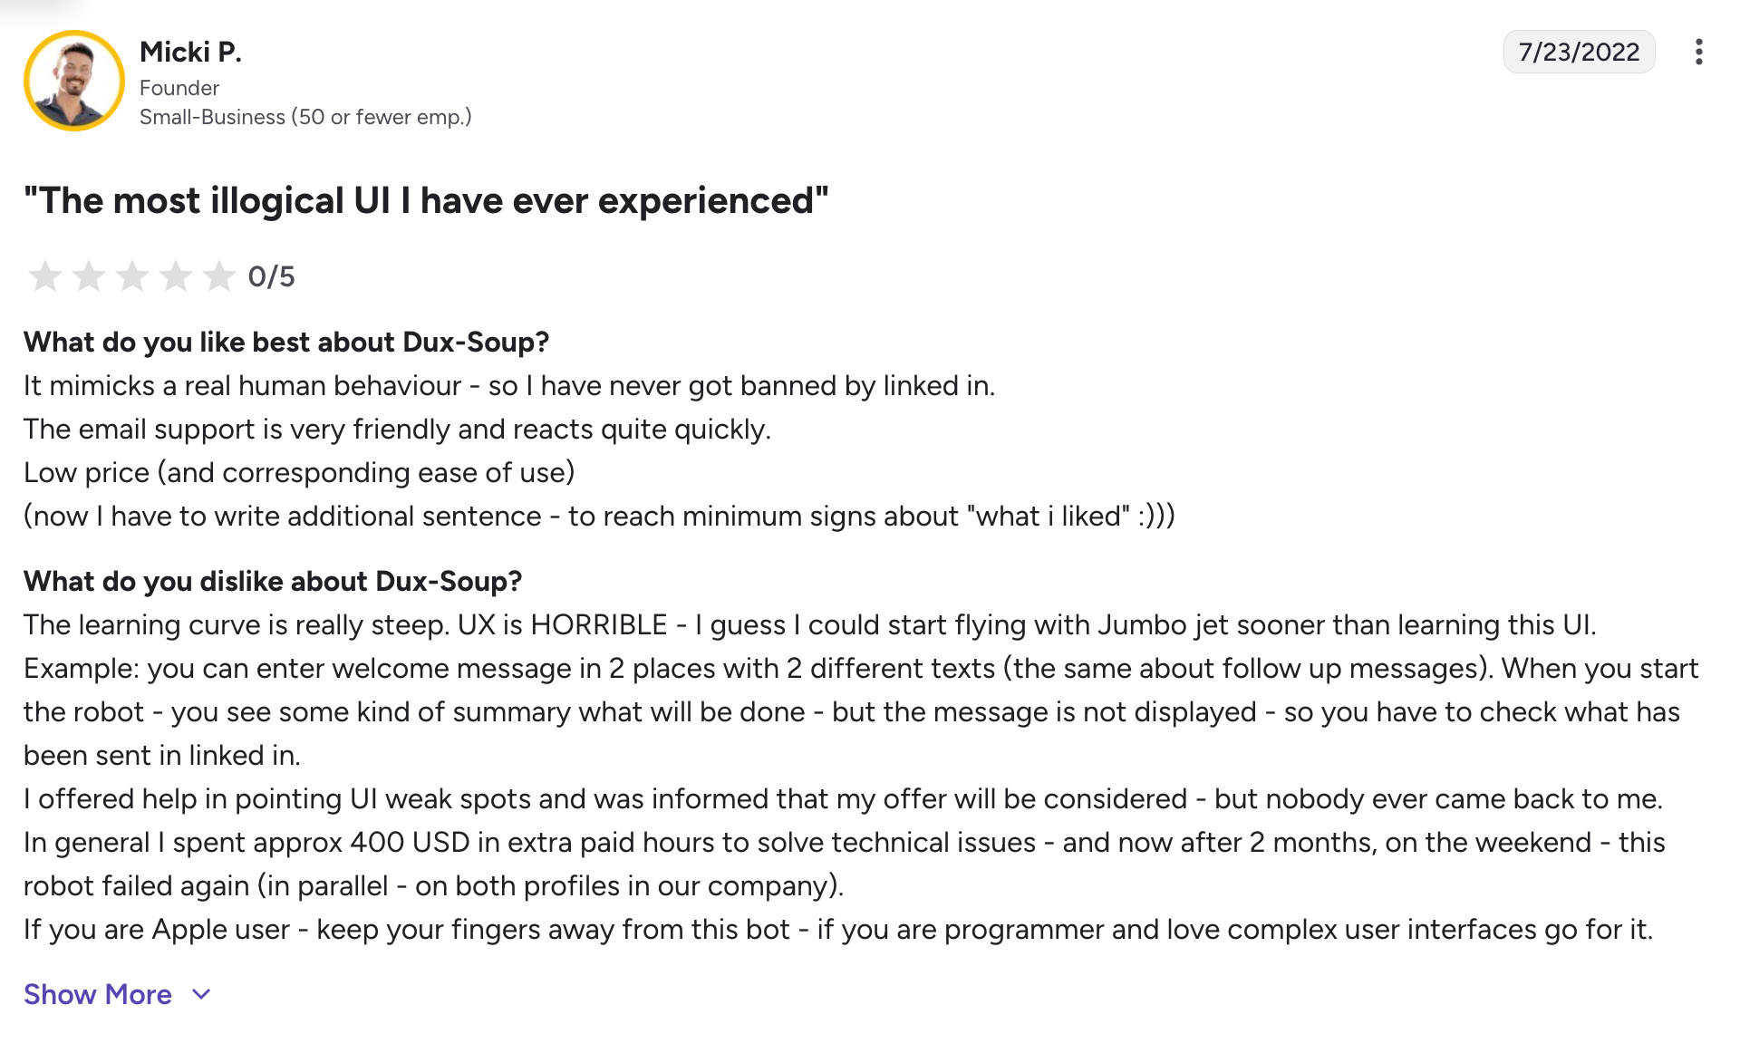Viewport: 1740px width, 1053px height.
Task: Click the reviewer name Micki P.
Action: pyautogui.click(x=190, y=52)
